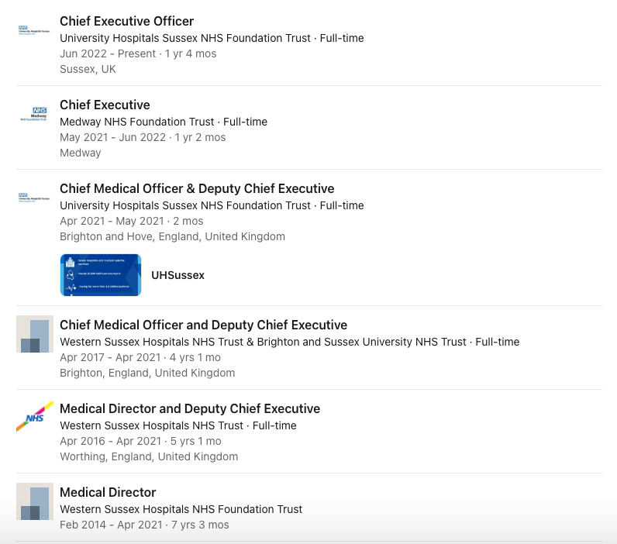Click the UHSussex media title
Viewport: 617px width, 544px height.
click(x=178, y=275)
